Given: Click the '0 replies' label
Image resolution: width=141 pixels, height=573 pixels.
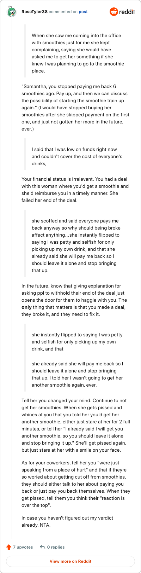Looking at the screenshot, I should (56, 547).
